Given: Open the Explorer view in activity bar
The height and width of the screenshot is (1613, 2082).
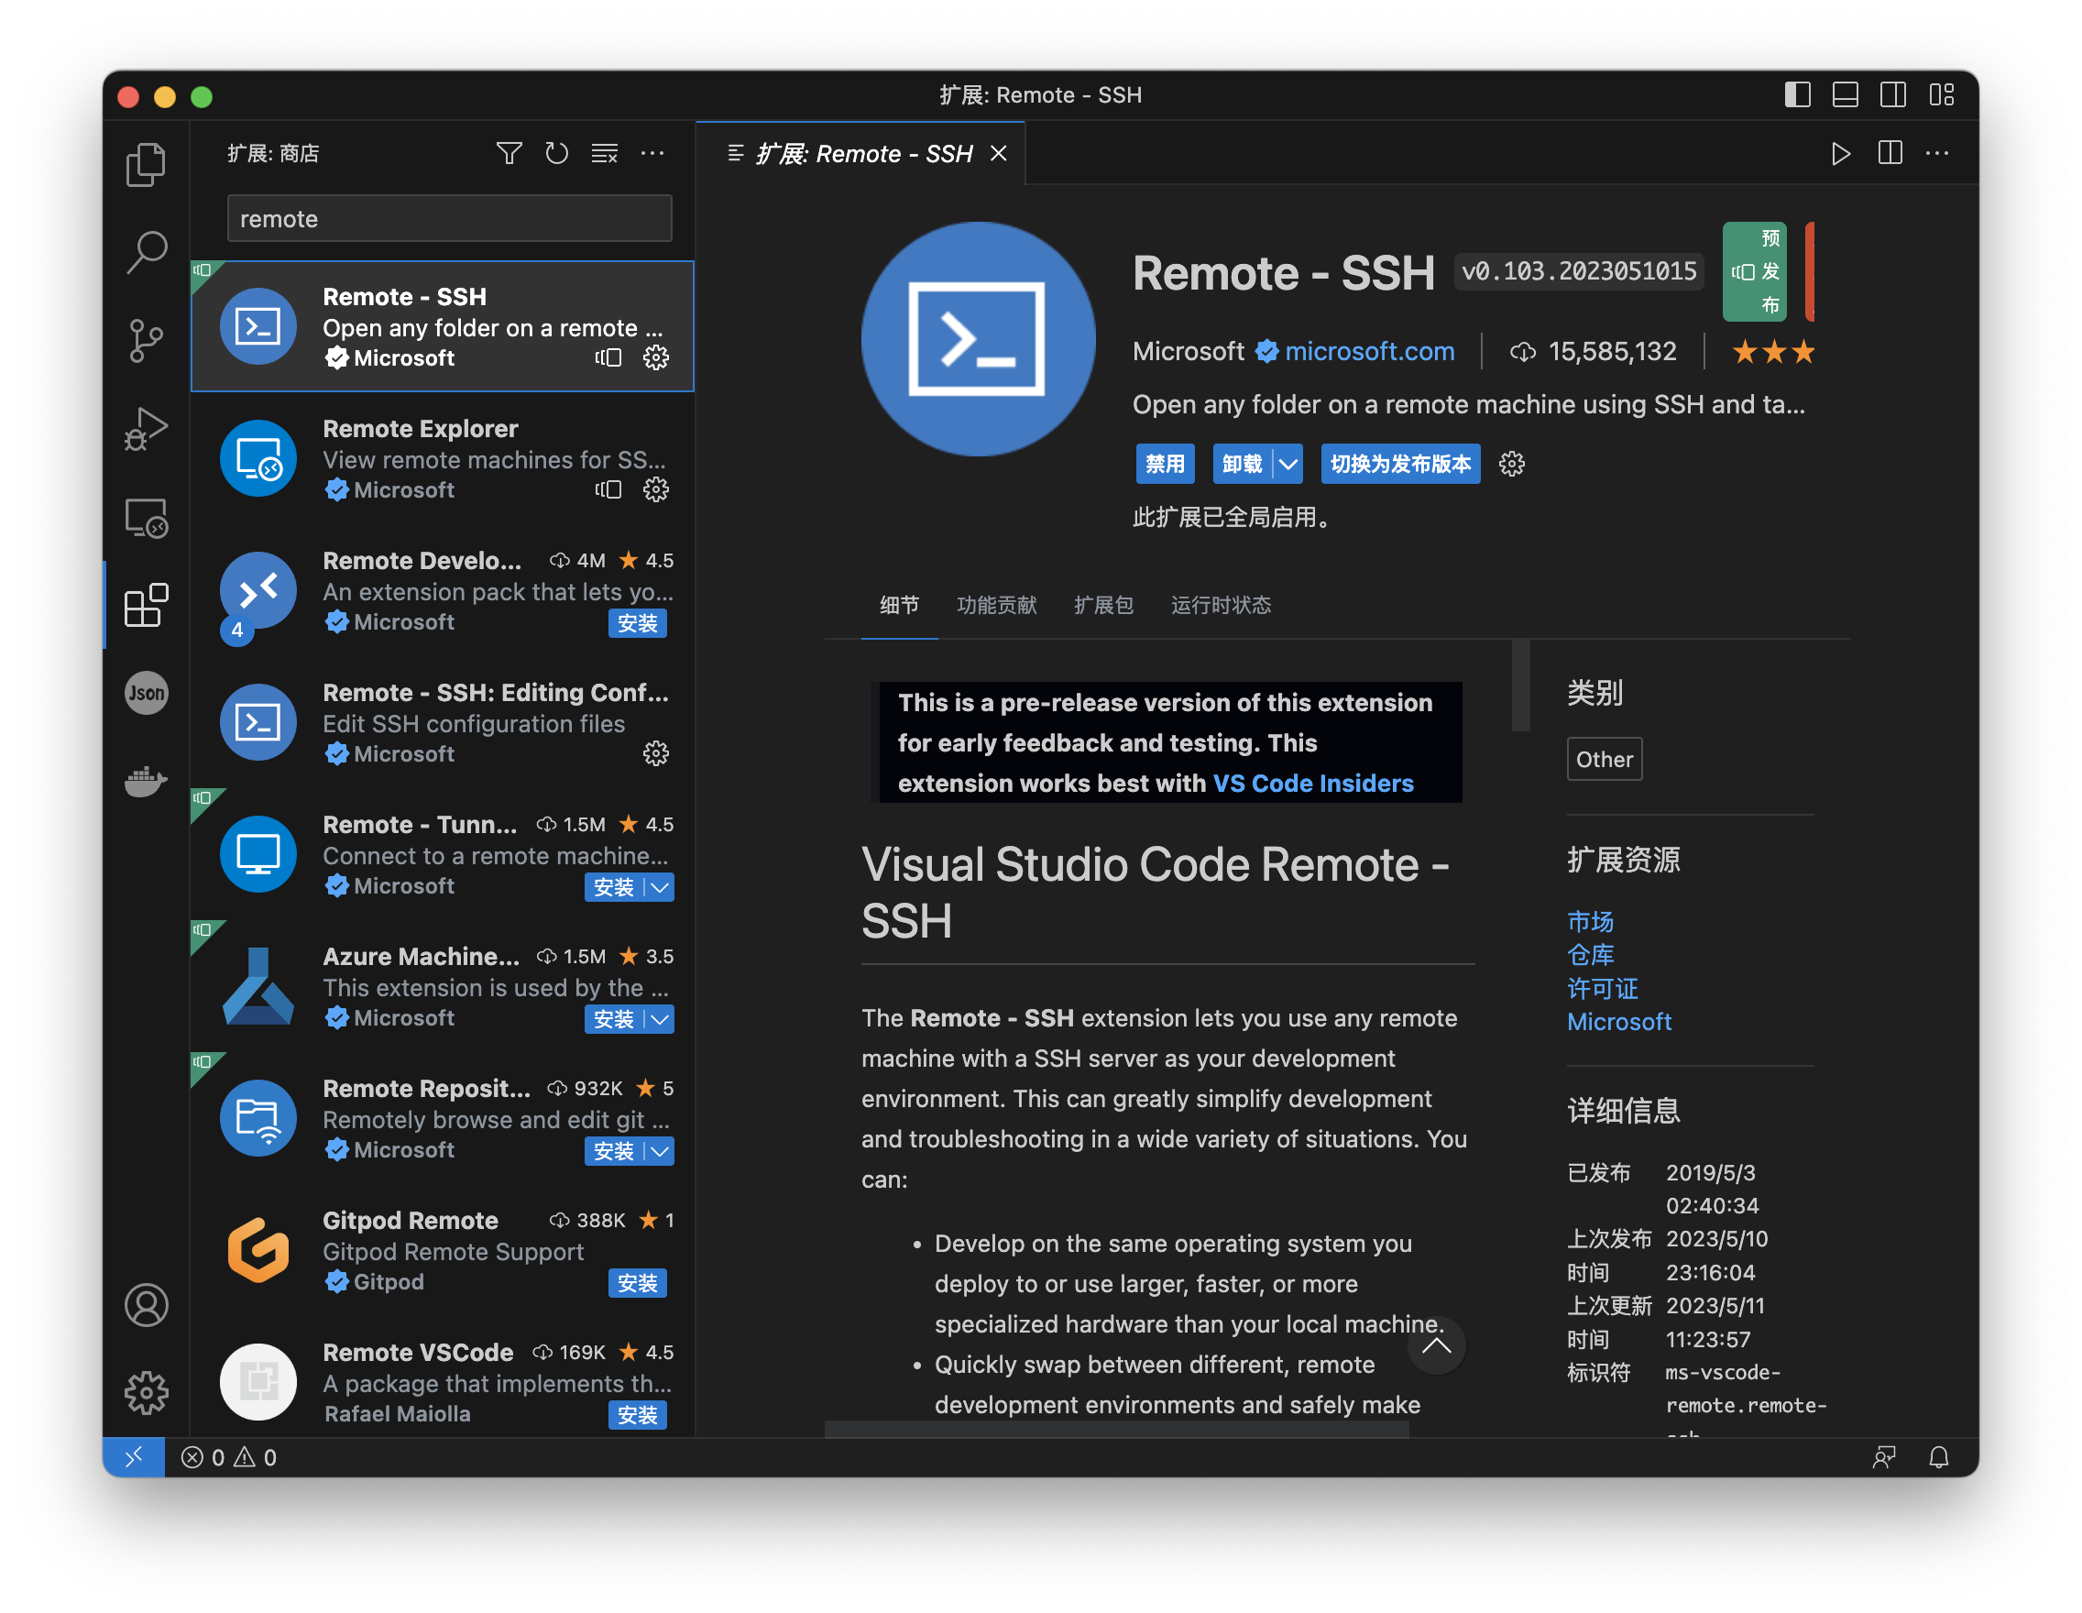Looking at the screenshot, I should (x=146, y=164).
